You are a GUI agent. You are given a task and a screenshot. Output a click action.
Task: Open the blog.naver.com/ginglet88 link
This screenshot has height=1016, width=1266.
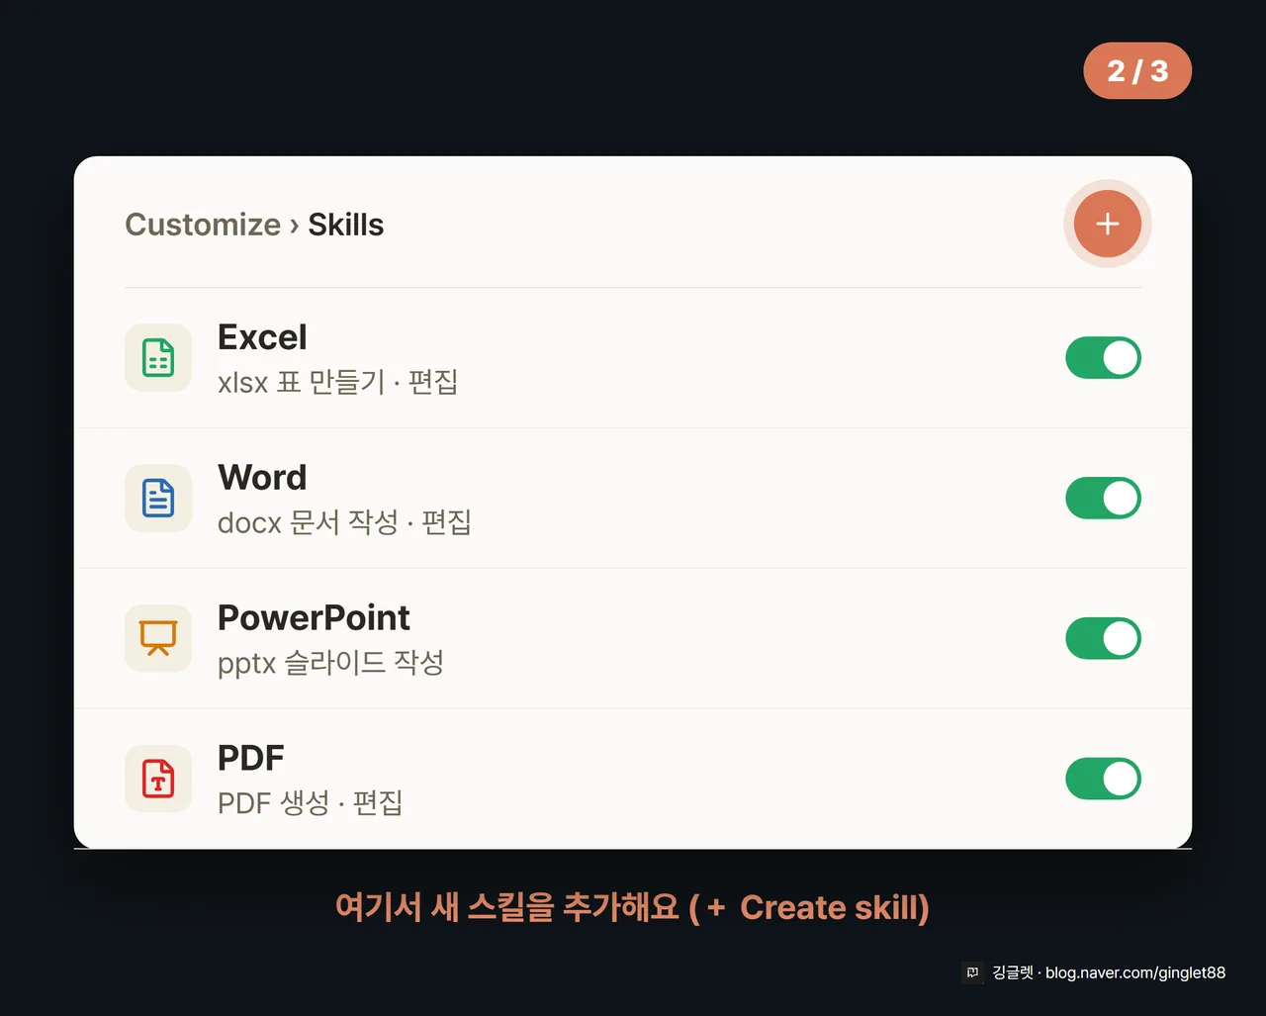1135,972
